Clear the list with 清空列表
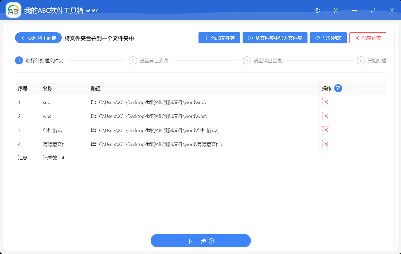This screenshot has height=254, width=401. click(x=368, y=38)
